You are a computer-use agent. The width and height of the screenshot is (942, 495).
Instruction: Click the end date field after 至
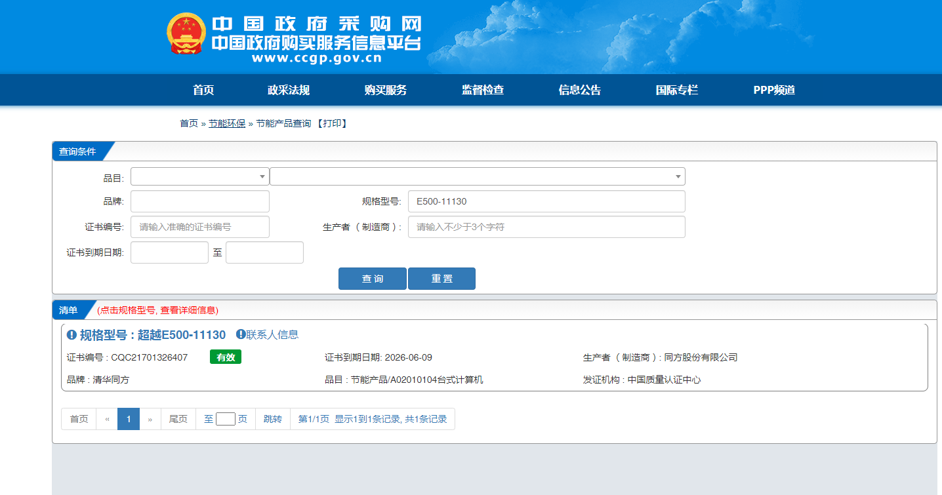point(264,252)
